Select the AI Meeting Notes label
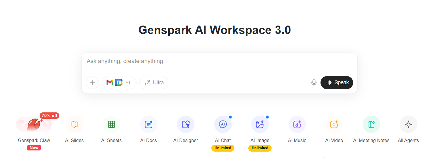This screenshot has width=432, height=158. 371,141
